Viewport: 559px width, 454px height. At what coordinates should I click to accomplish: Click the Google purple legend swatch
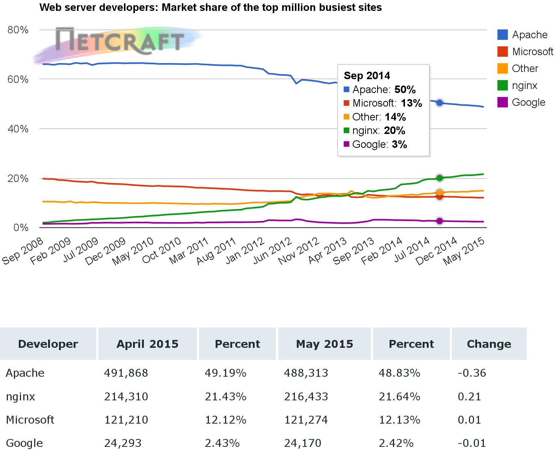503,102
